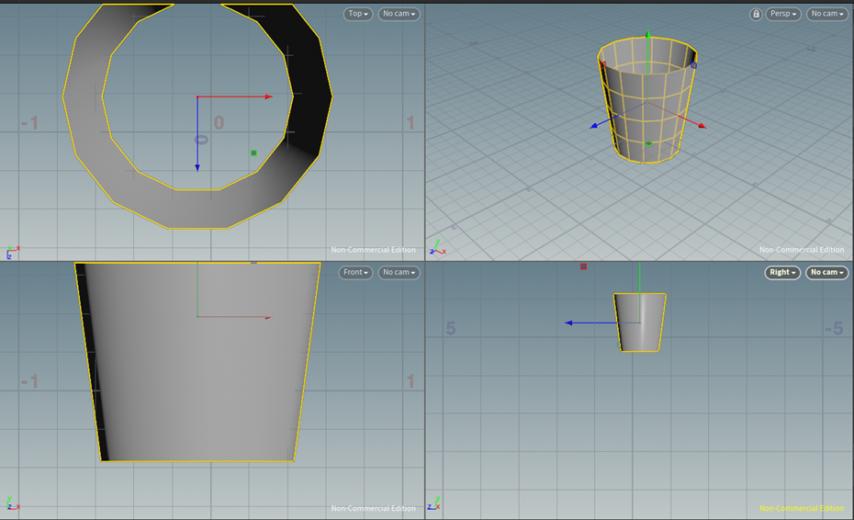Viewport: 854px width, 520px height.
Task: Open the Top view selector dropdown
Action: pyautogui.click(x=358, y=14)
